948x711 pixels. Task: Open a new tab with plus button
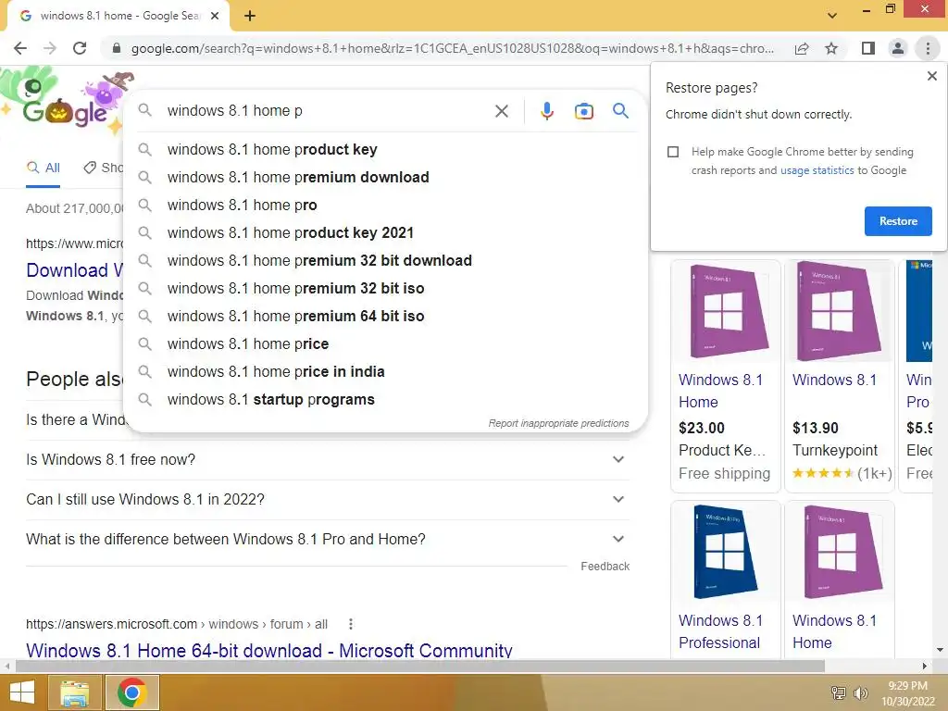[x=250, y=17]
